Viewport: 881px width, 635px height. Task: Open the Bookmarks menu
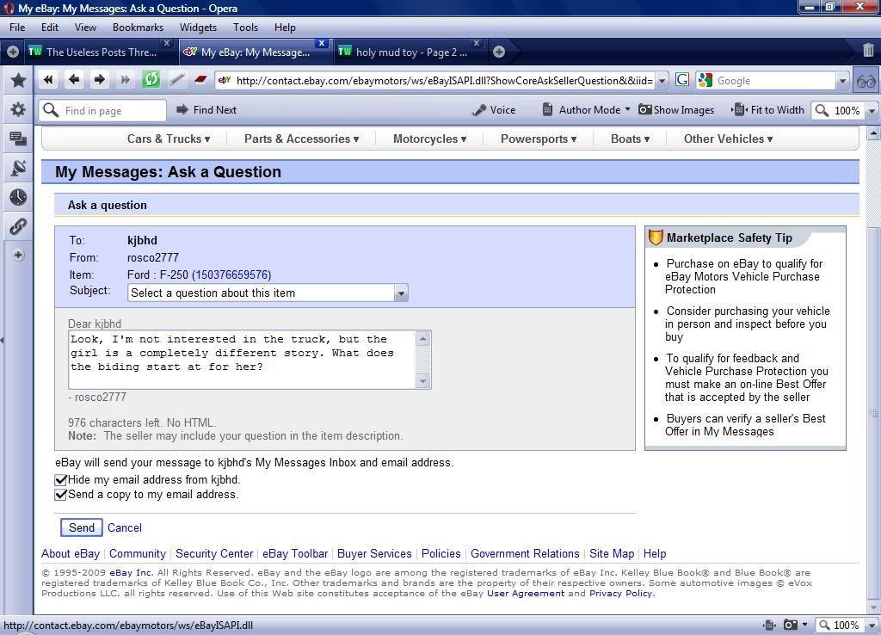pos(138,27)
